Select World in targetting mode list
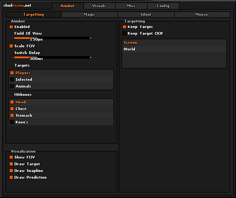Screen dimensions: 236x198 tap(174, 49)
